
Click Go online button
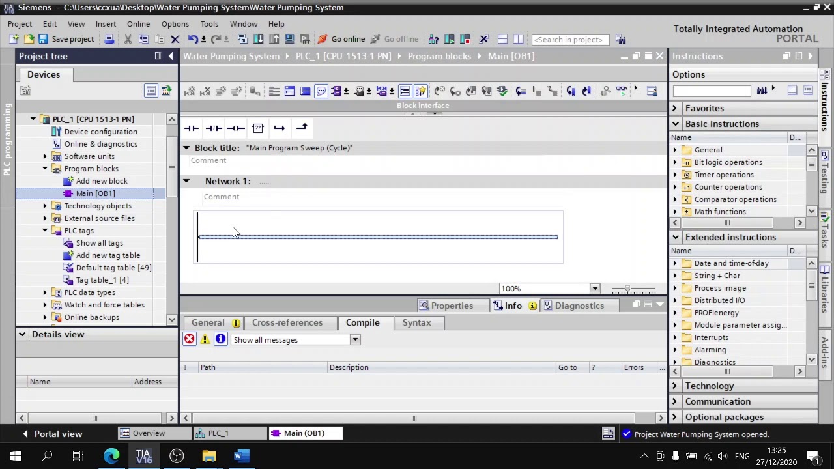click(x=341, y=39)
